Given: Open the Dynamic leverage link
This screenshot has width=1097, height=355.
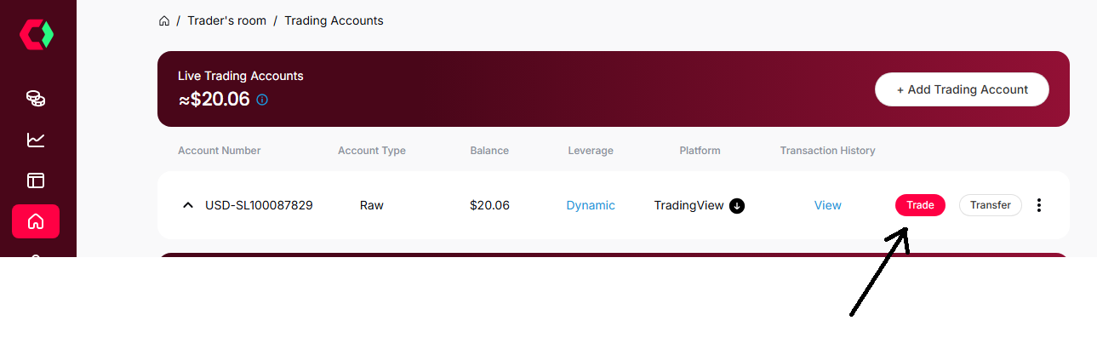Looking at the screenshot, I should tap(591, 205).
